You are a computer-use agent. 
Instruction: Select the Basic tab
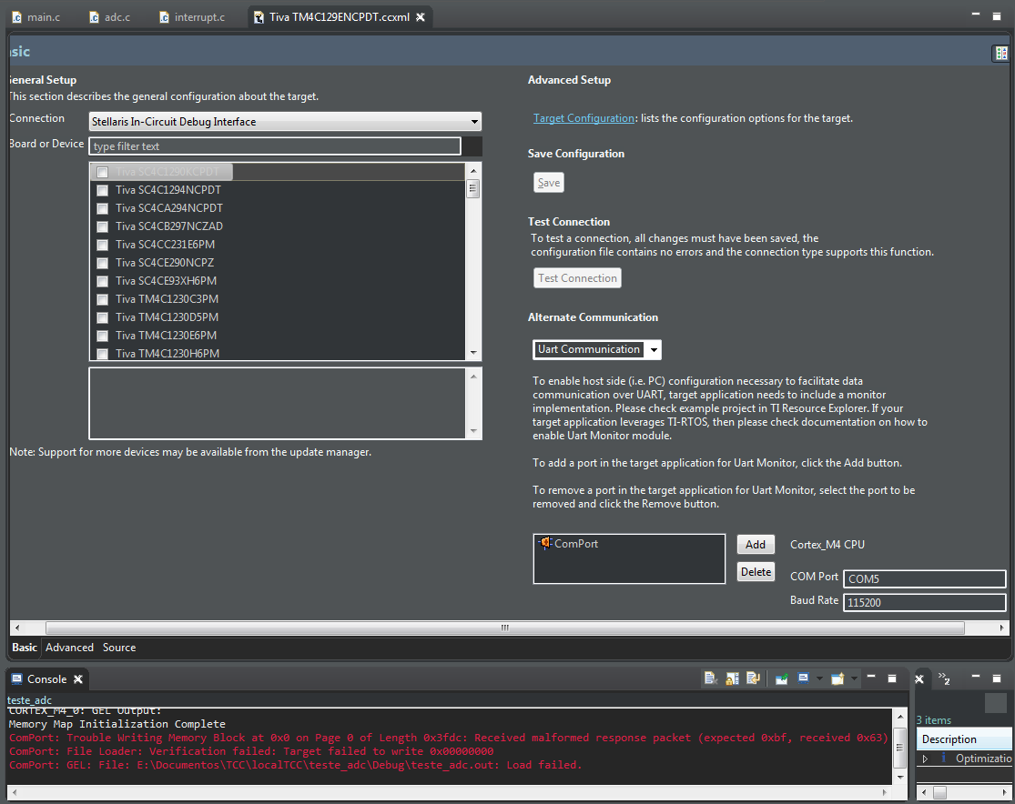25,648
